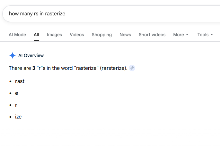Click in the search box containing the query

click(x=96, y=14)
